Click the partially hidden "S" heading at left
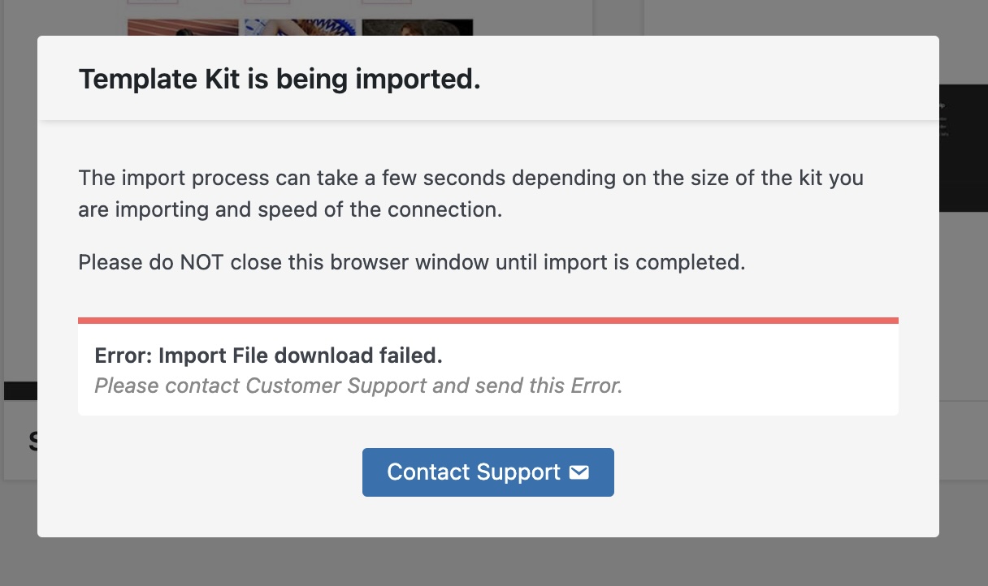 pos(32,441)
